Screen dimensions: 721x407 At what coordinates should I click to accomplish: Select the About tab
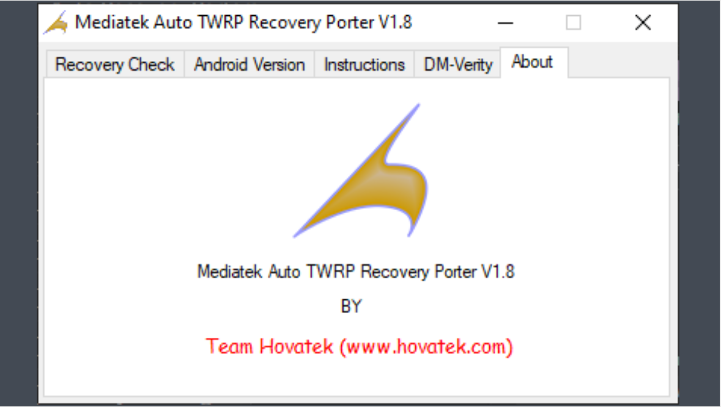click(x=533, y=62)
